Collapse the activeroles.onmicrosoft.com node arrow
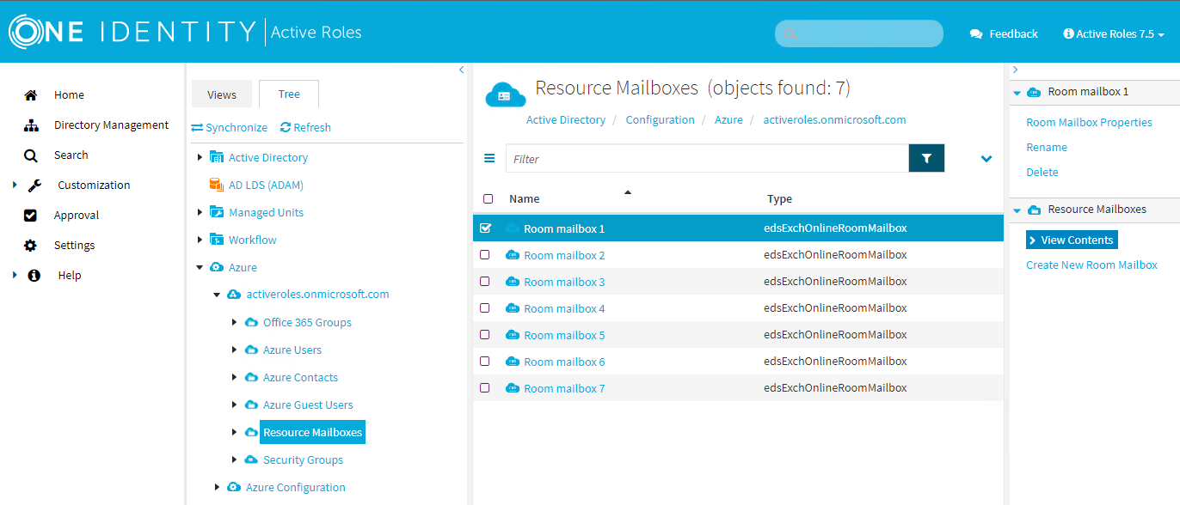This screenshot has width=1180, height=505. coord(217,295)
